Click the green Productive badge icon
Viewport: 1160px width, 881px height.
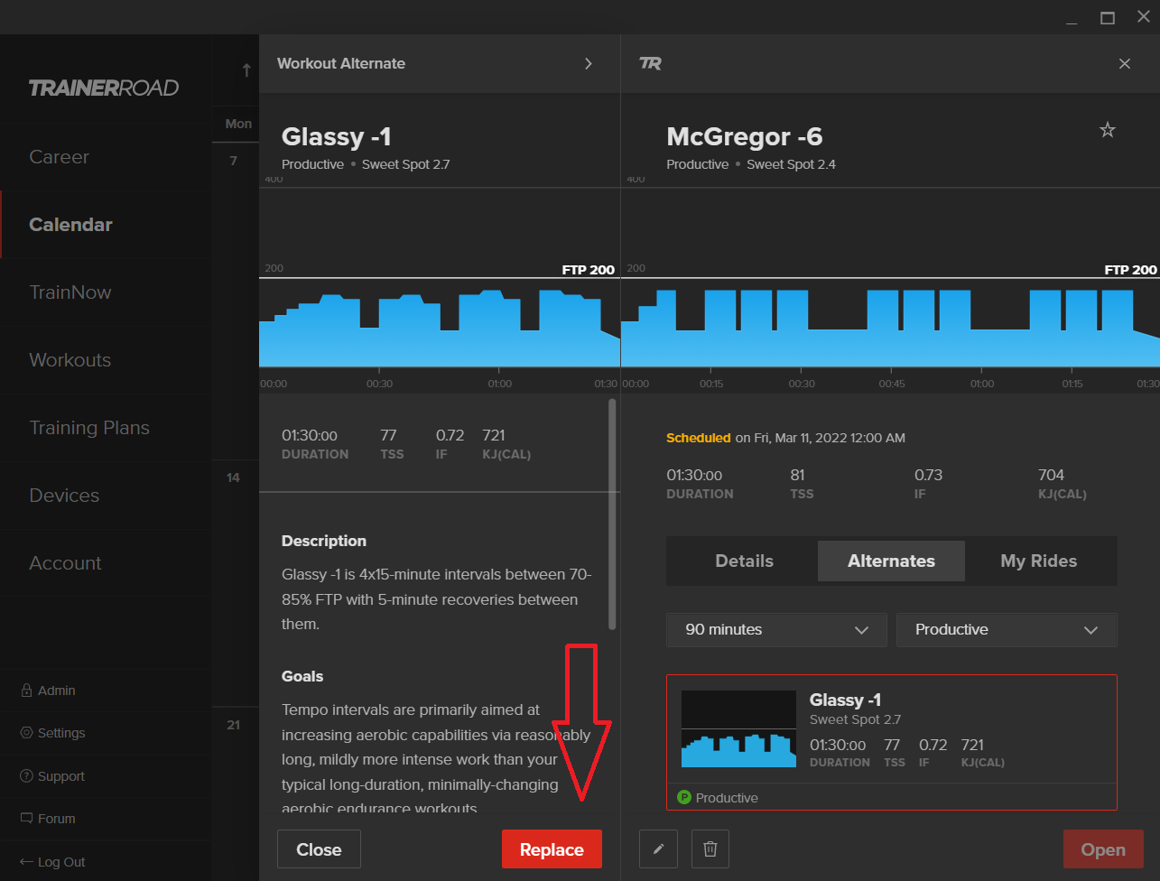(x=684, y=798)
